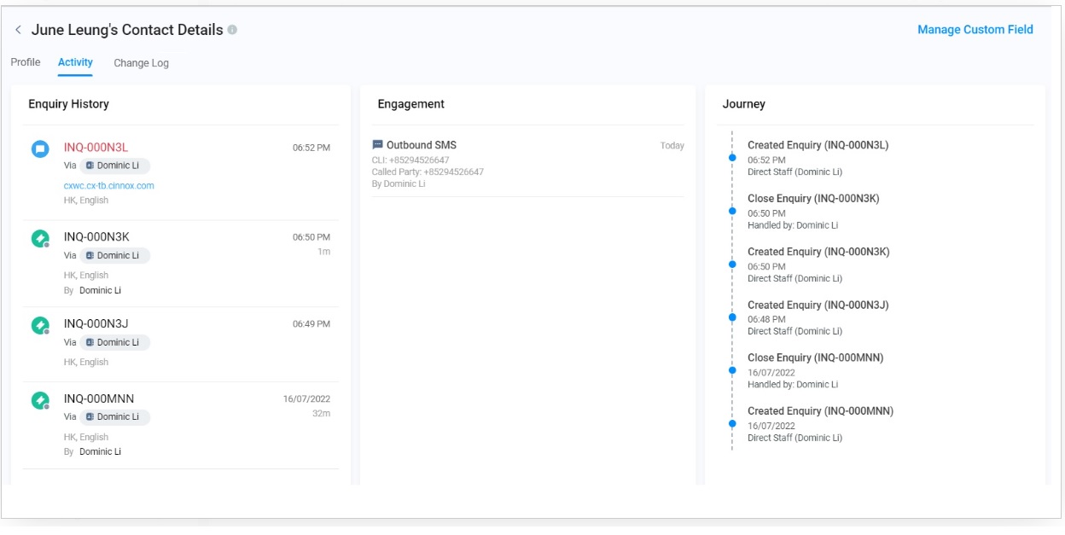The height and width of the screenshot is (535, 1065).
Task: Click the green enquiry icon for INQ-000N3J
Action: [40, 325]
